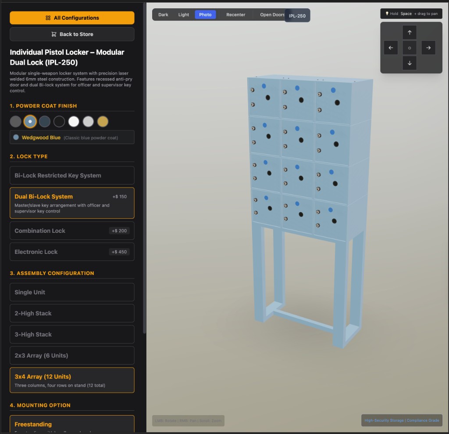Switch to Light background mode
Viewport: 449px width, 434px height.
184,14
